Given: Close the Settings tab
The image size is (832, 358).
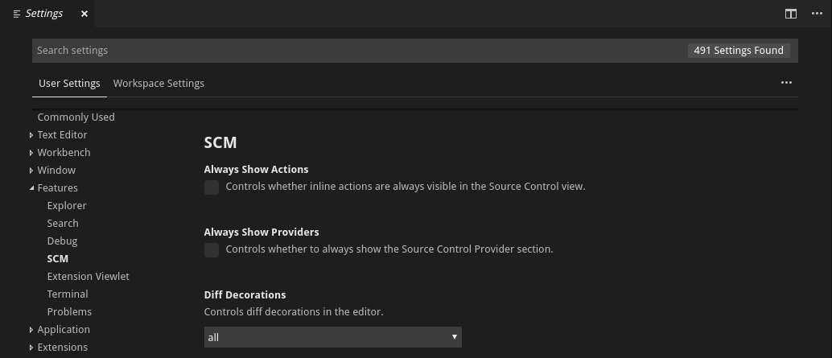Looking at the screenshot, I should (x=84, y=14).
